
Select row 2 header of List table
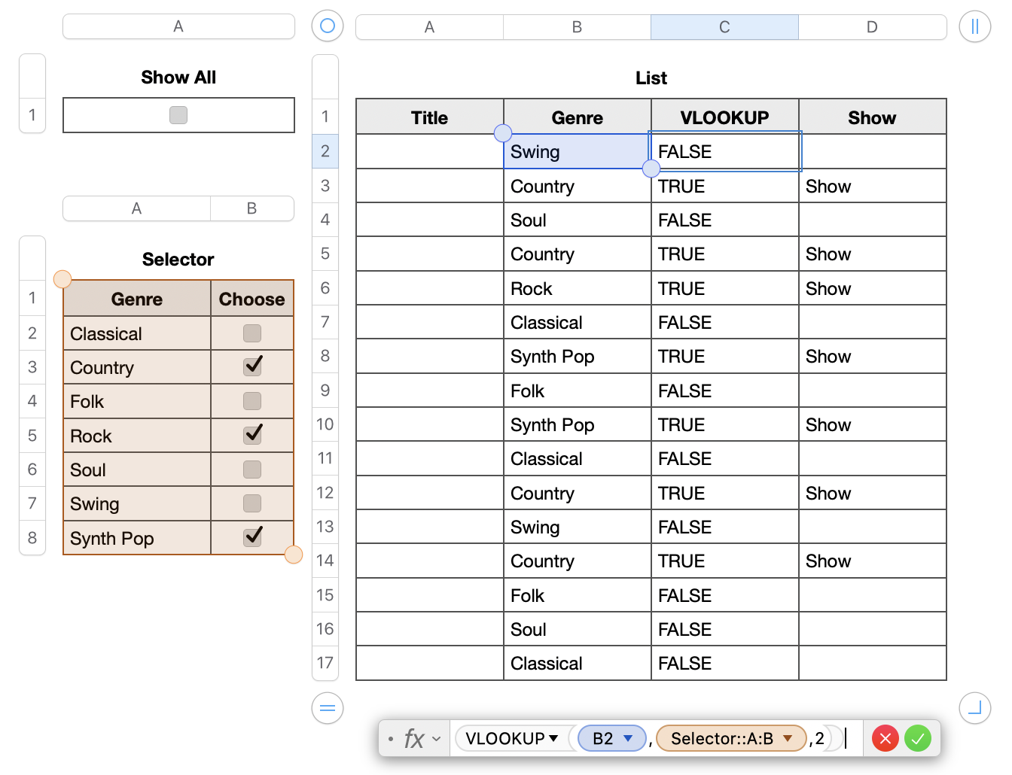(325, 151)
